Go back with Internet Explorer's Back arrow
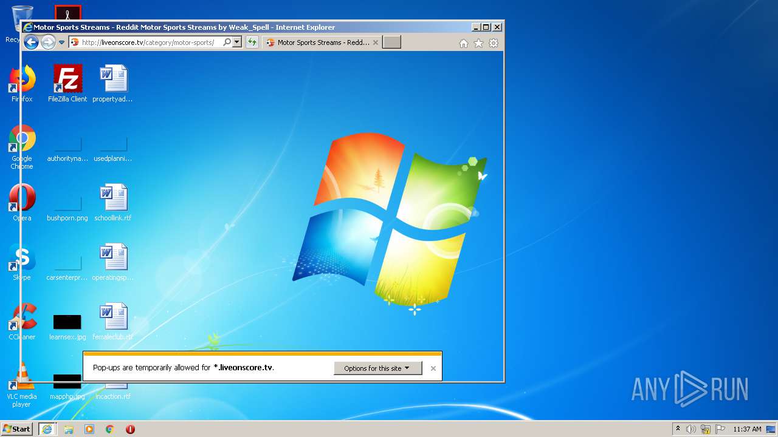The image size is (778, 437). 31,42
